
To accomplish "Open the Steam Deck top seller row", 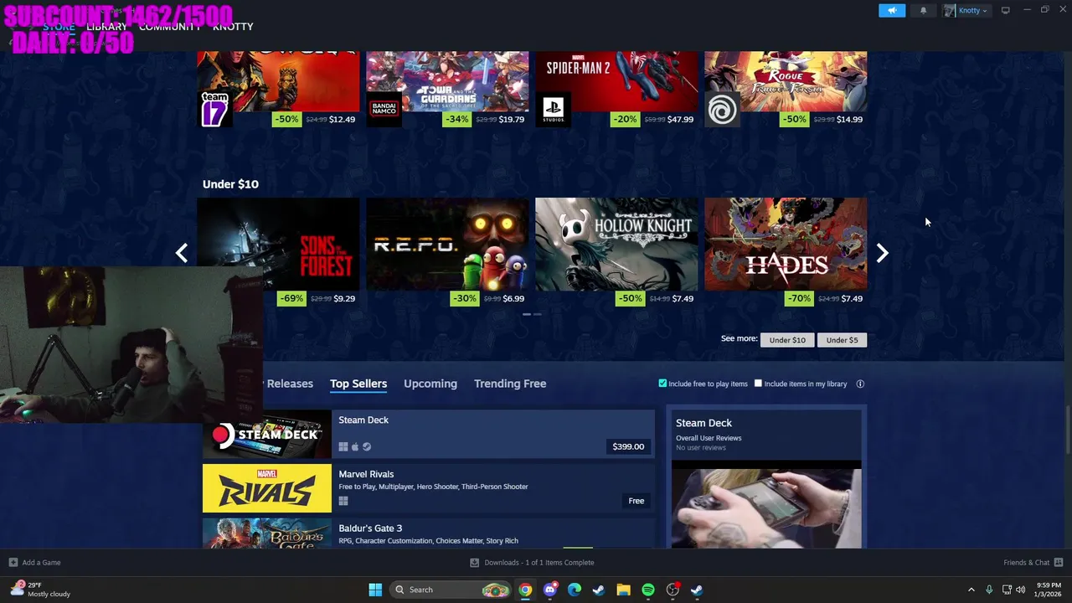I will coord(428,434).
